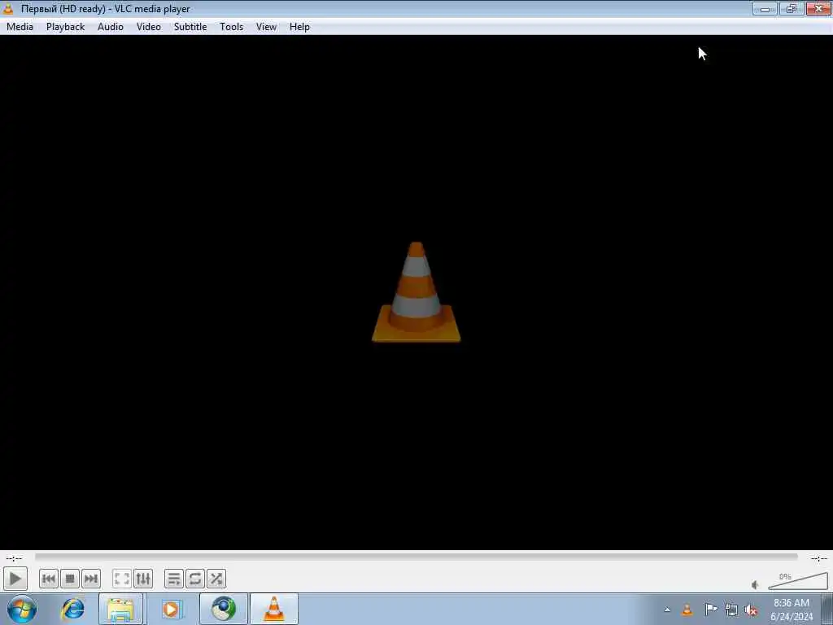Restore down the VLC window
This screenshot has width=833, height=625.
tap(791, 8)
